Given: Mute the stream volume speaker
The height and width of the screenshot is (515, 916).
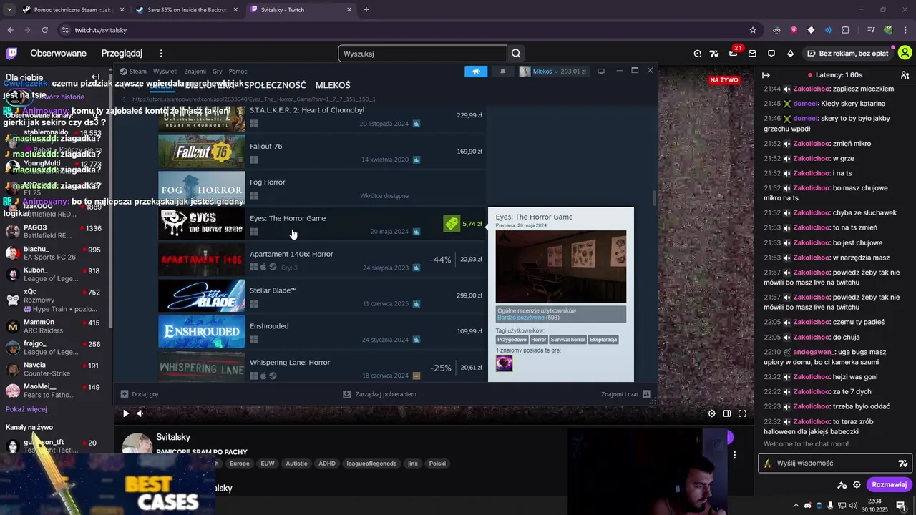Looking at the screenshot, I should 140,413.
